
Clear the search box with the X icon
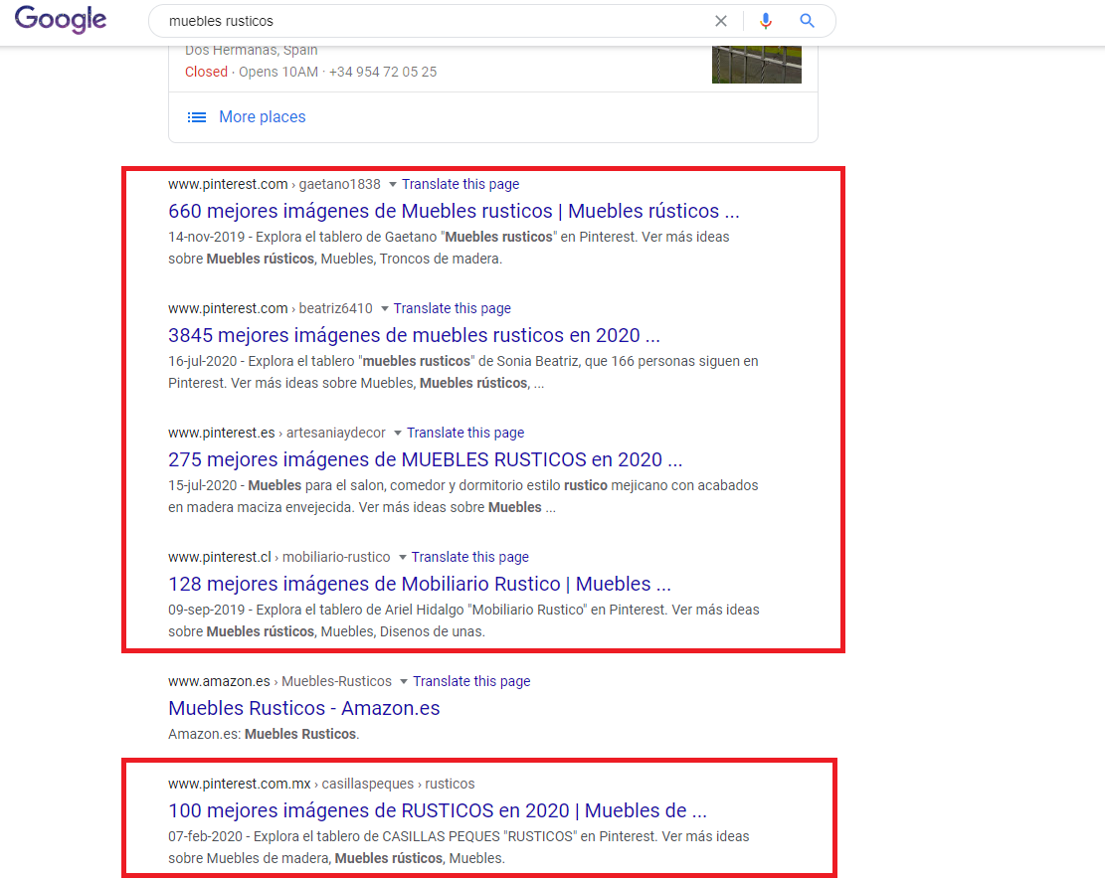[721, 21]
